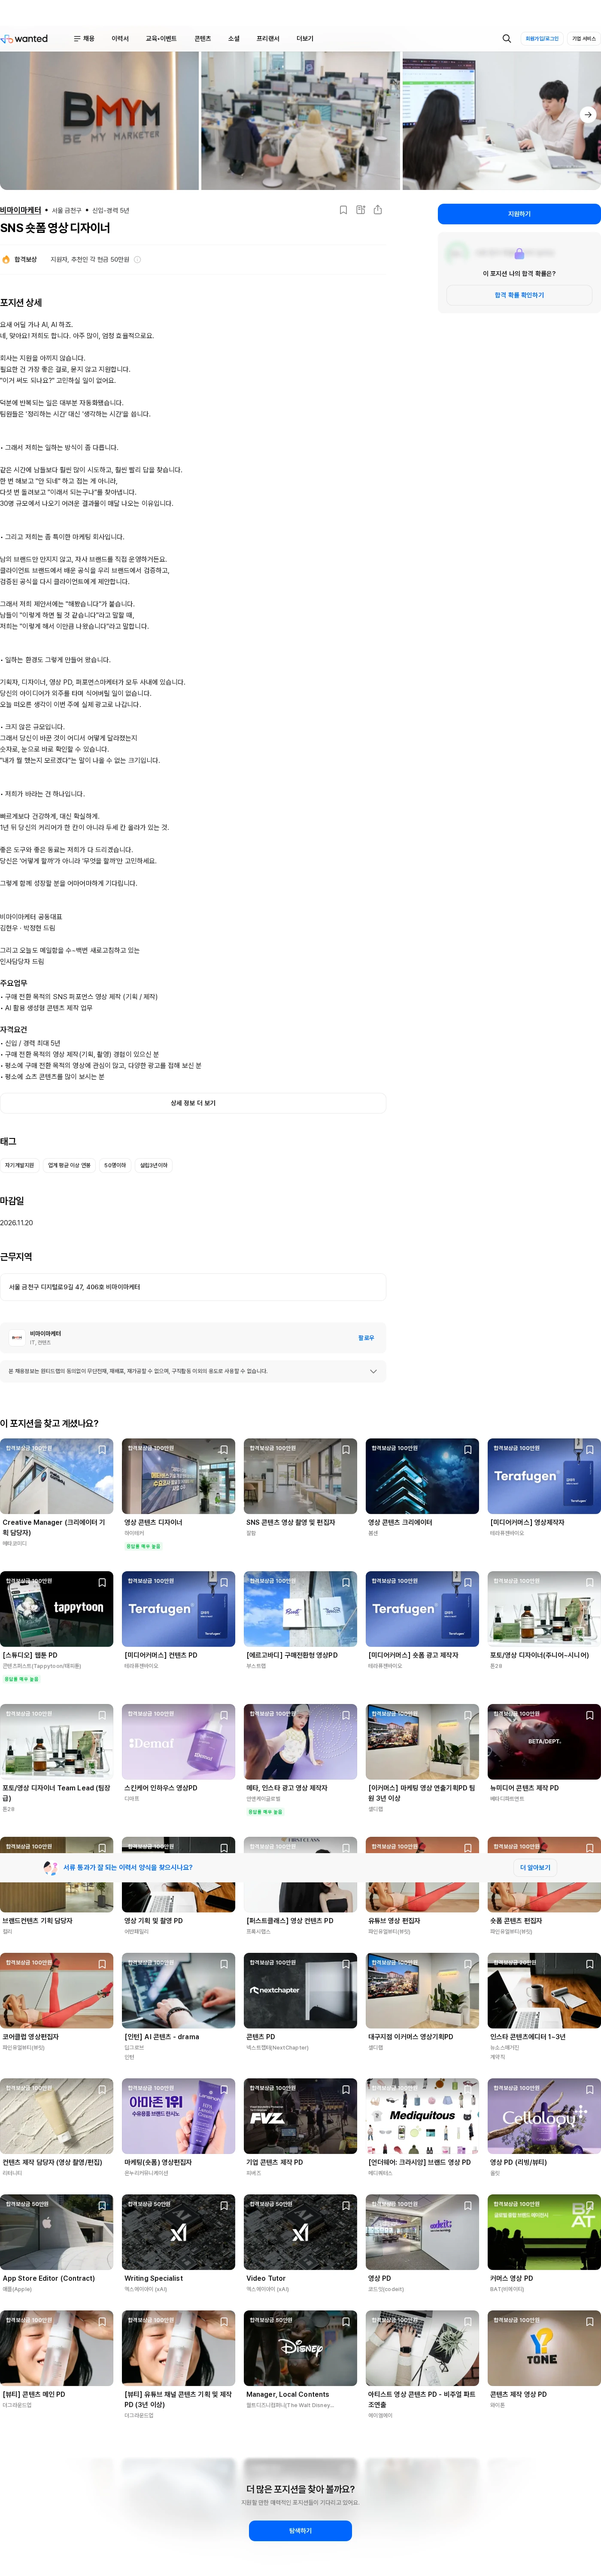
Task: Follow 비마이마케터 with 팔로우 link
Action: pos(366,1338)
